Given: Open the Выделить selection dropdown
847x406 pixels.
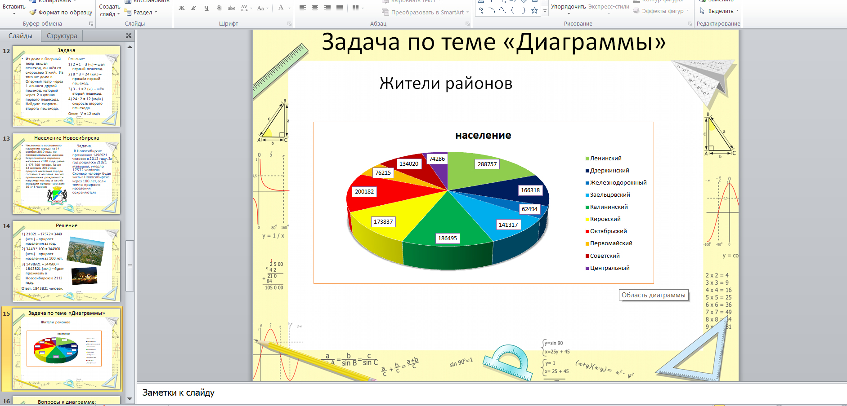Looking at the screenshot, I should coord(720,11).
